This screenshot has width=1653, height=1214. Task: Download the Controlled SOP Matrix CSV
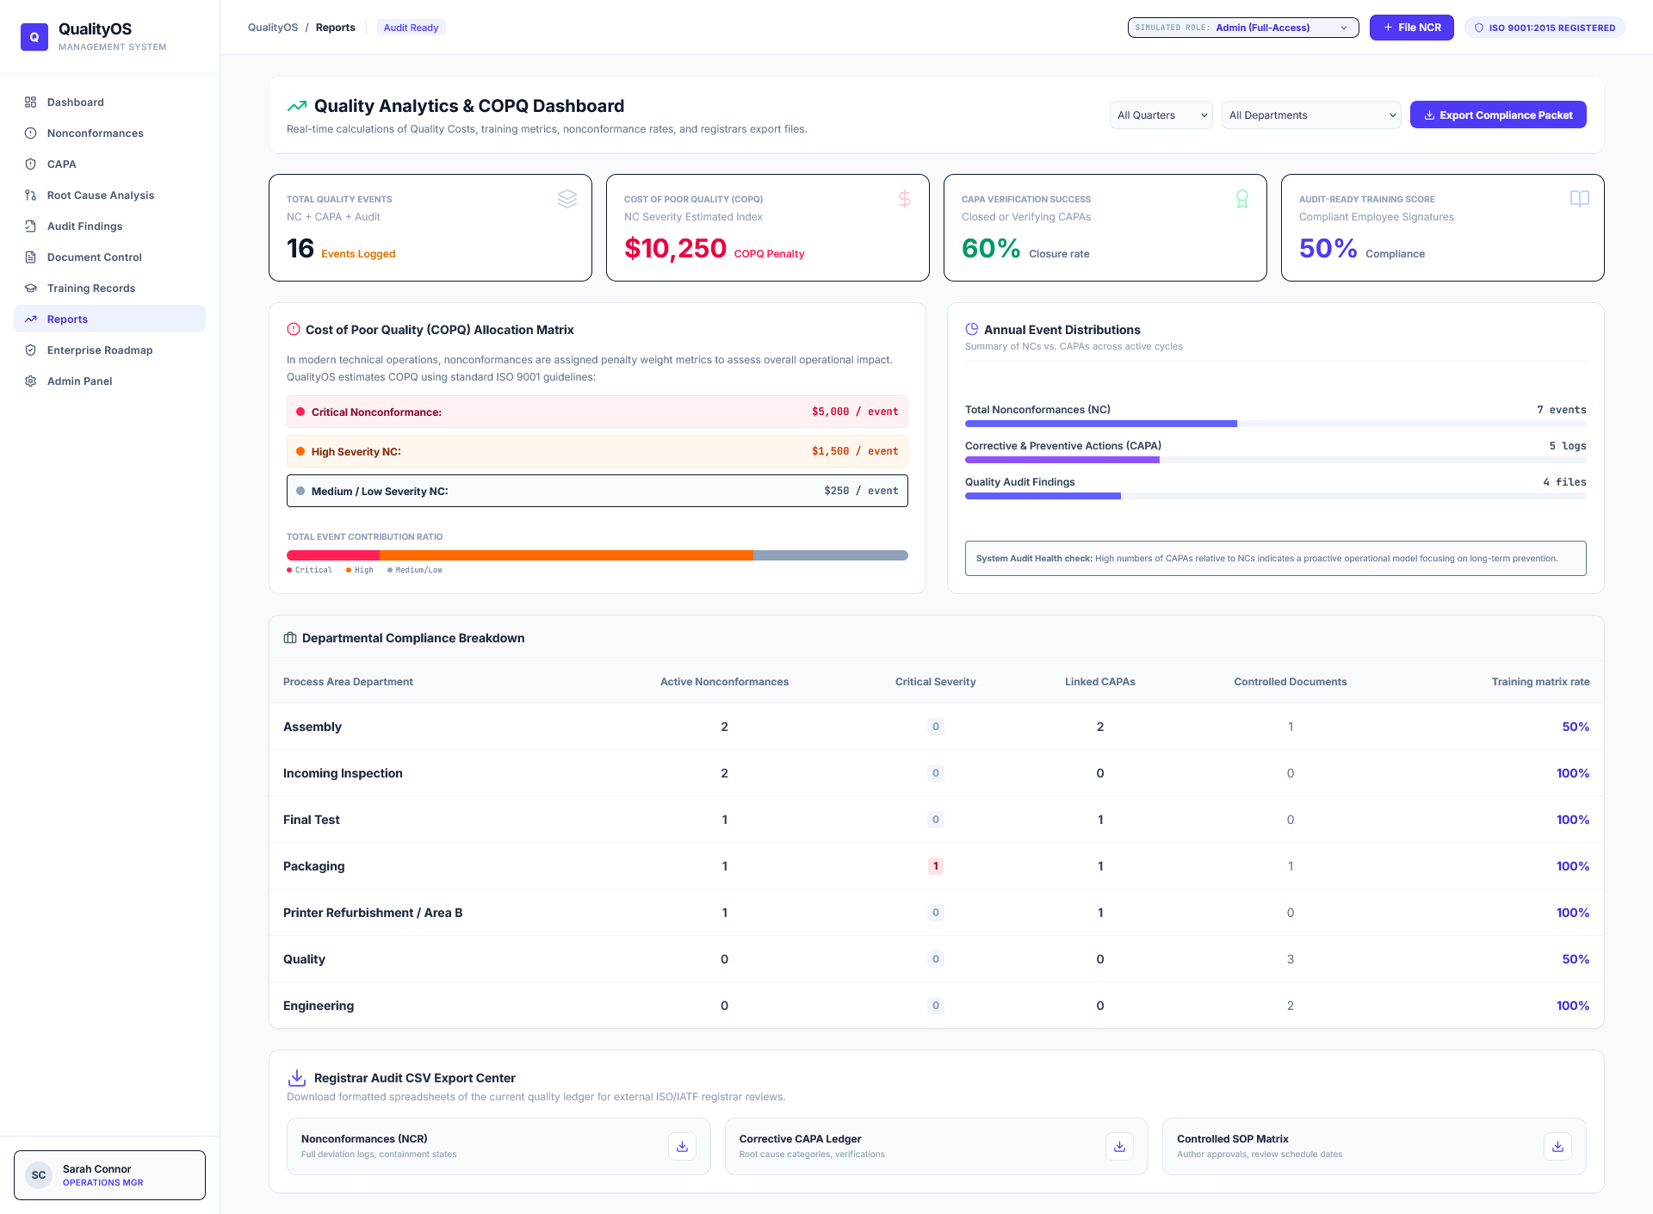(x=1557, y=1146)
